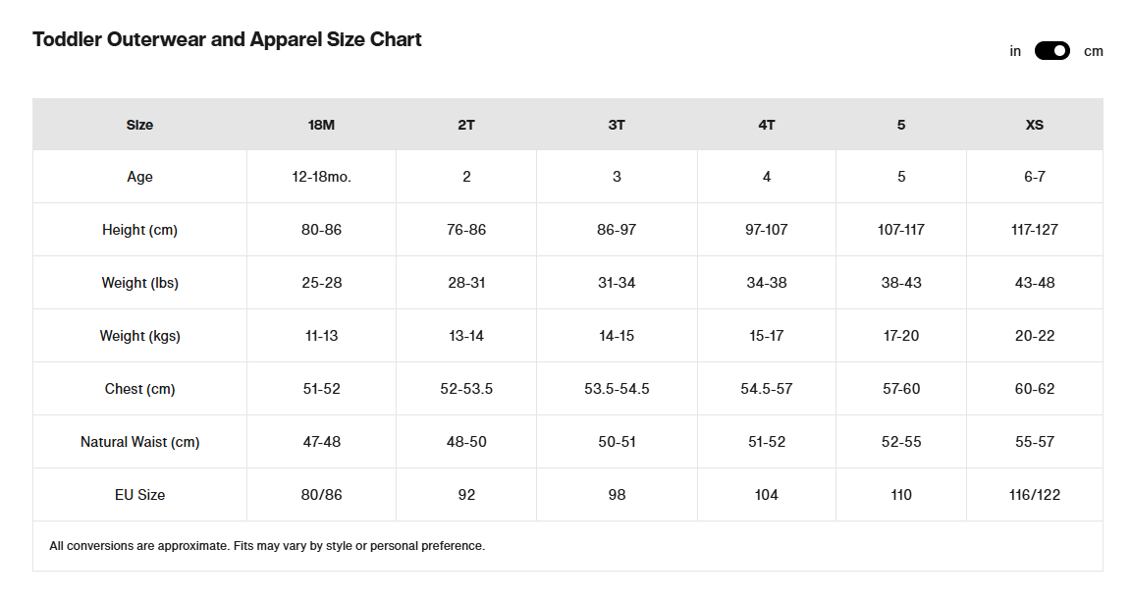Click the 2T size column header
This screenshot has width=1131, height=604.
(x=466, y=125)
